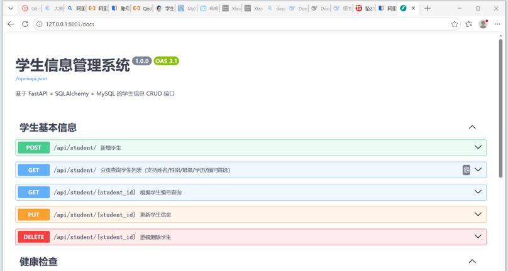Expand the POST 新增学生 endpoint arrow

[x=478, y=147]
